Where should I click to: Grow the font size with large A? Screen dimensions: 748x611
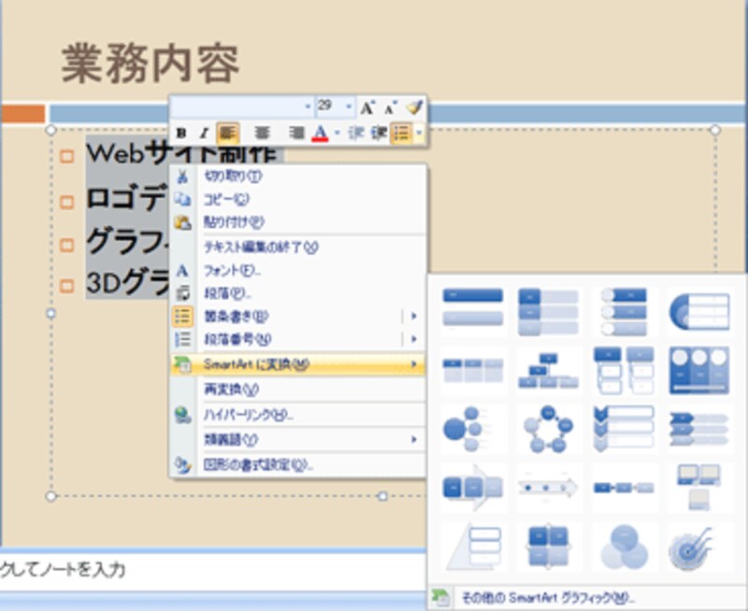click(367, 107)
